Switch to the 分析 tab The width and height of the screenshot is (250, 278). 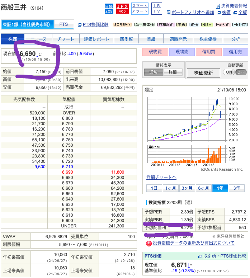pos(236,39)
